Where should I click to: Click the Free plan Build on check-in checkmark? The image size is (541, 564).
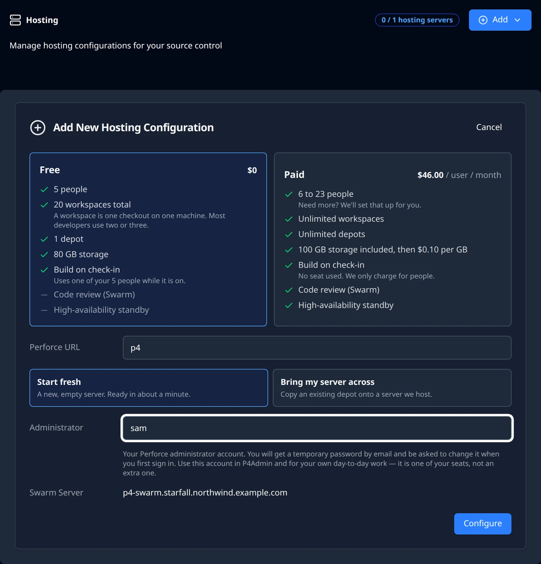pyautogui.click(x=44, y=270)
